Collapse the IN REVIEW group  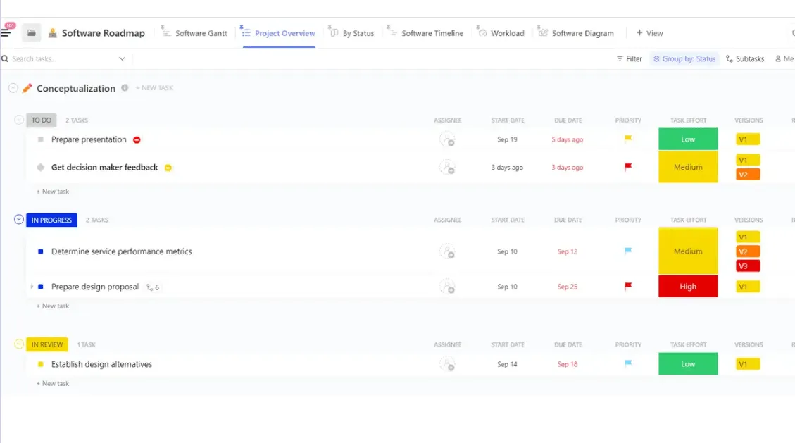coord(19,344)
